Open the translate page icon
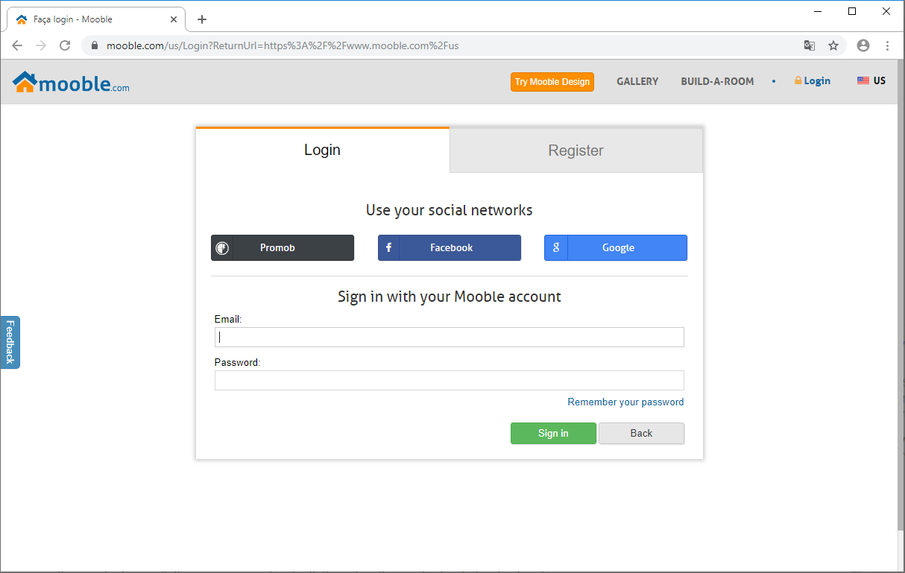Viewport: 905px width, 573px height. (x=810, y=45)
